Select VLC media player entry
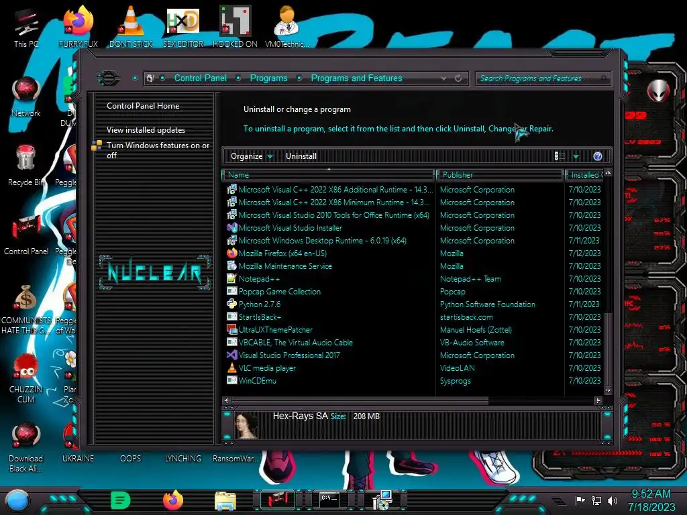687x515 pixels. pos(267,368)
